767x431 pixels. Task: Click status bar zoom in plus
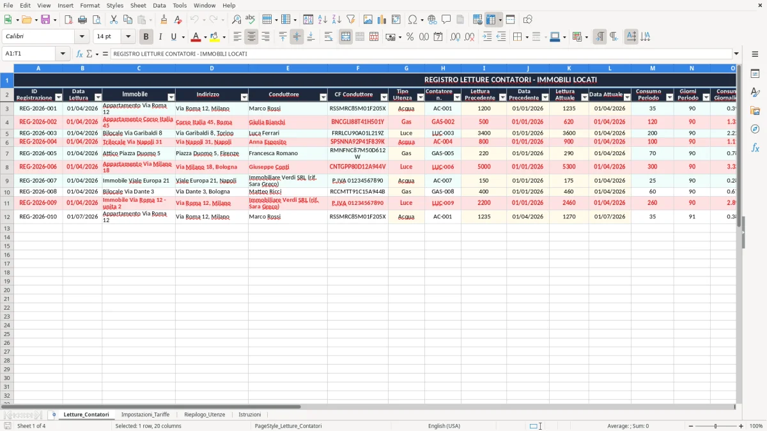[x=741, y=426]
